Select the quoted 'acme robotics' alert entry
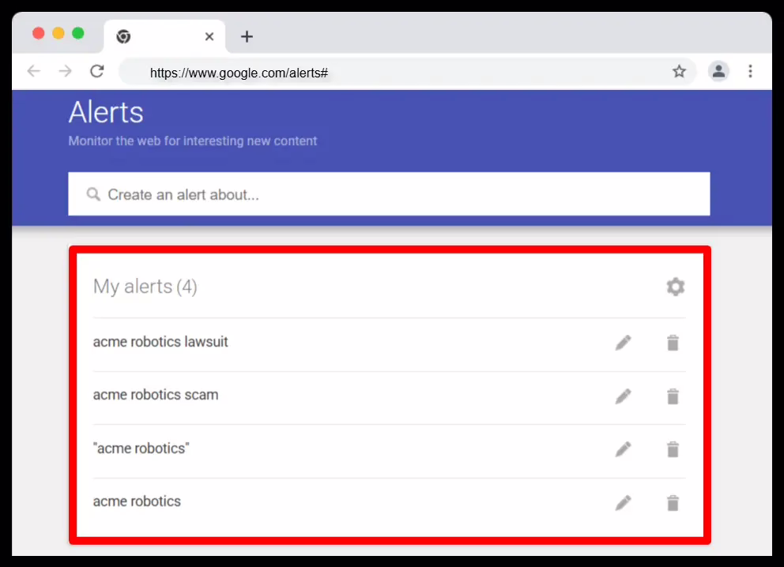 tap(141, 448)
